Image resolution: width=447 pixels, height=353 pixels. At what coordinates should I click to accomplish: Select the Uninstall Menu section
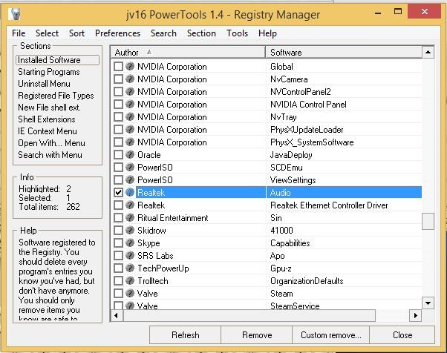(44, 84)
